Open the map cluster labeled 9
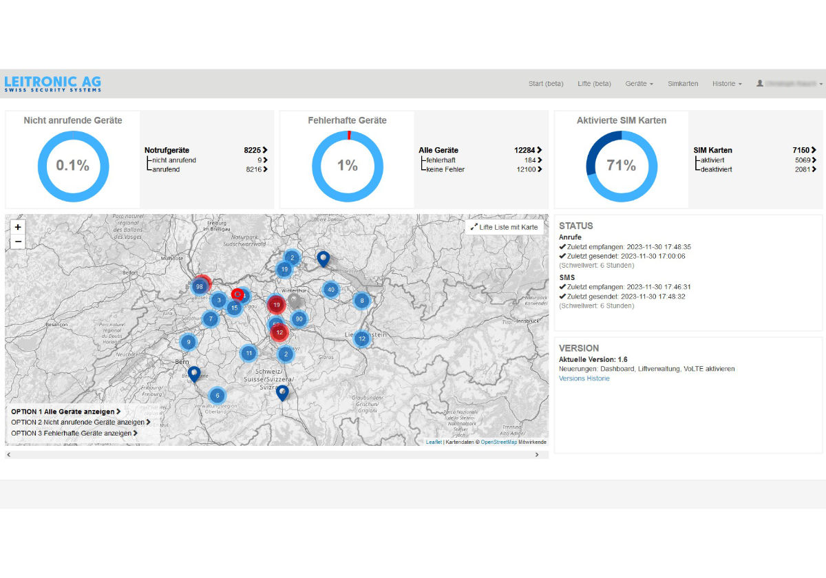The image size is (826, 578). point(188,341)
